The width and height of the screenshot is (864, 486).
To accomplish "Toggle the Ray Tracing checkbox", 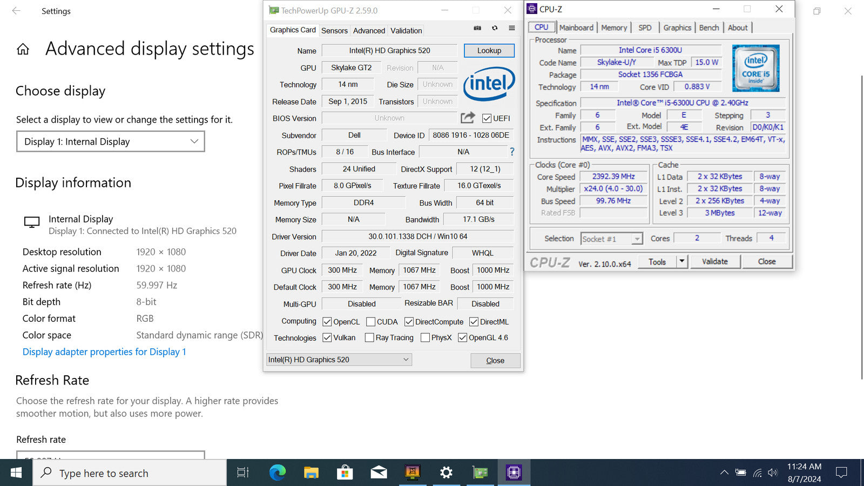I will (369, 337).
